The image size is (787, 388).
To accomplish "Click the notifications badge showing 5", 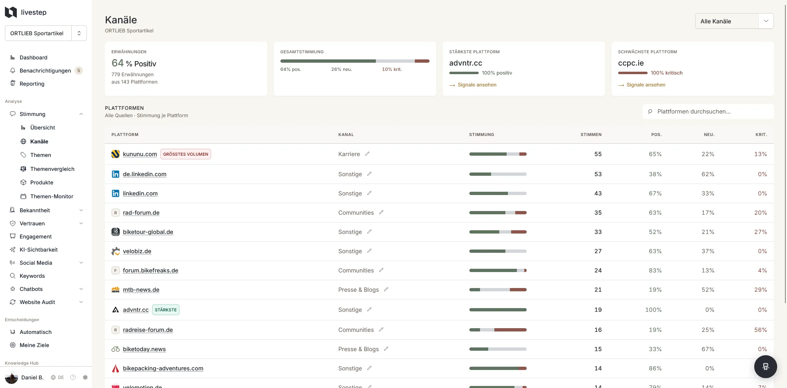I will click(79, 70).
